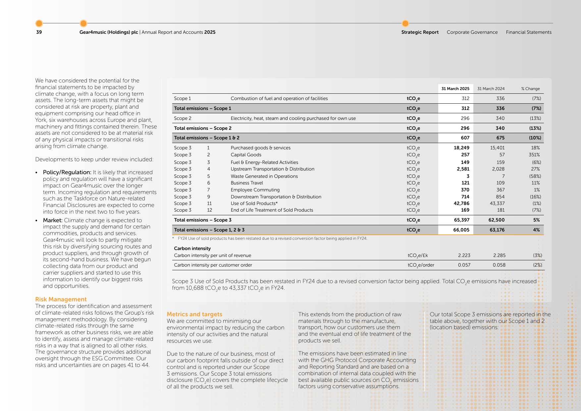Open the Strategic Report section tab
This screenshot has height=411, width=581.
coord(420,32)
